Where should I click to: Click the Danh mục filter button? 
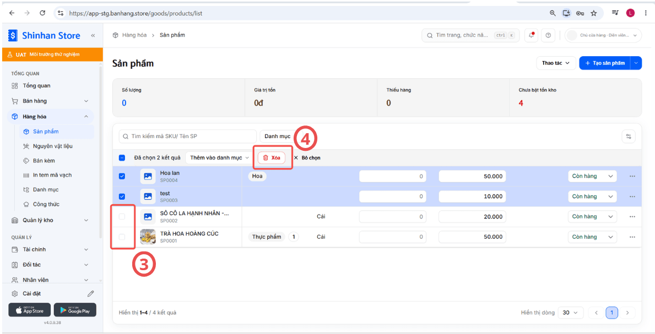(277, 136)
